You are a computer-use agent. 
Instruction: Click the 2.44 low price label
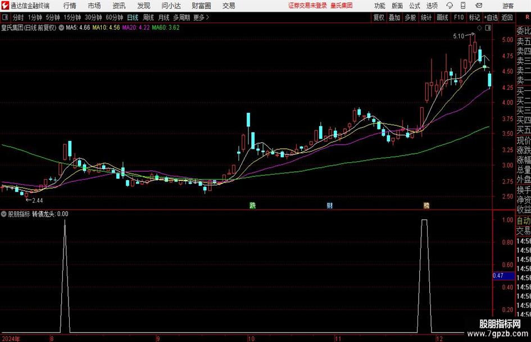[x=38, y=200]
